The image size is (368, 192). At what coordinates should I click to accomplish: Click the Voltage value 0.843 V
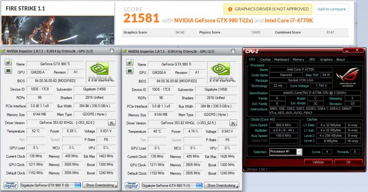click(x=228, y=131)
